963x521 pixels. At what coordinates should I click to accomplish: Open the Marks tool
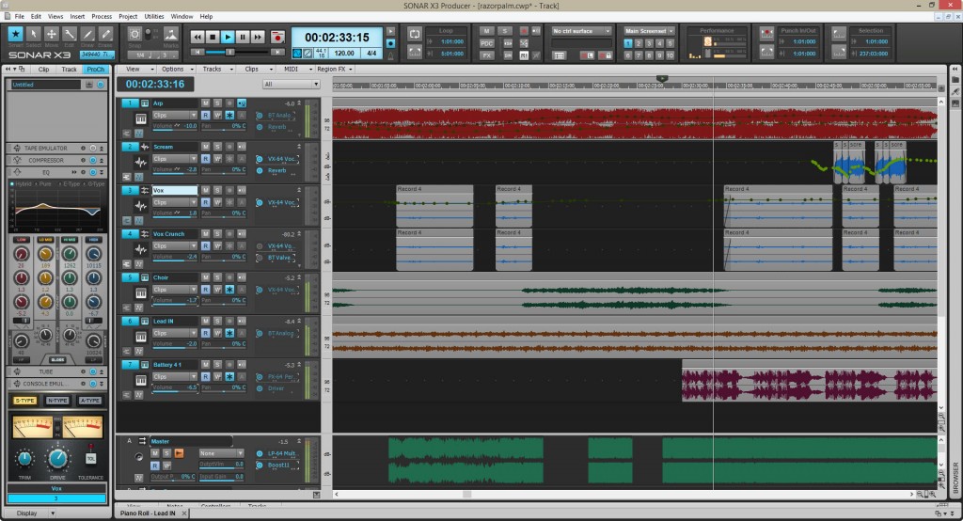(x=171, y=35)
